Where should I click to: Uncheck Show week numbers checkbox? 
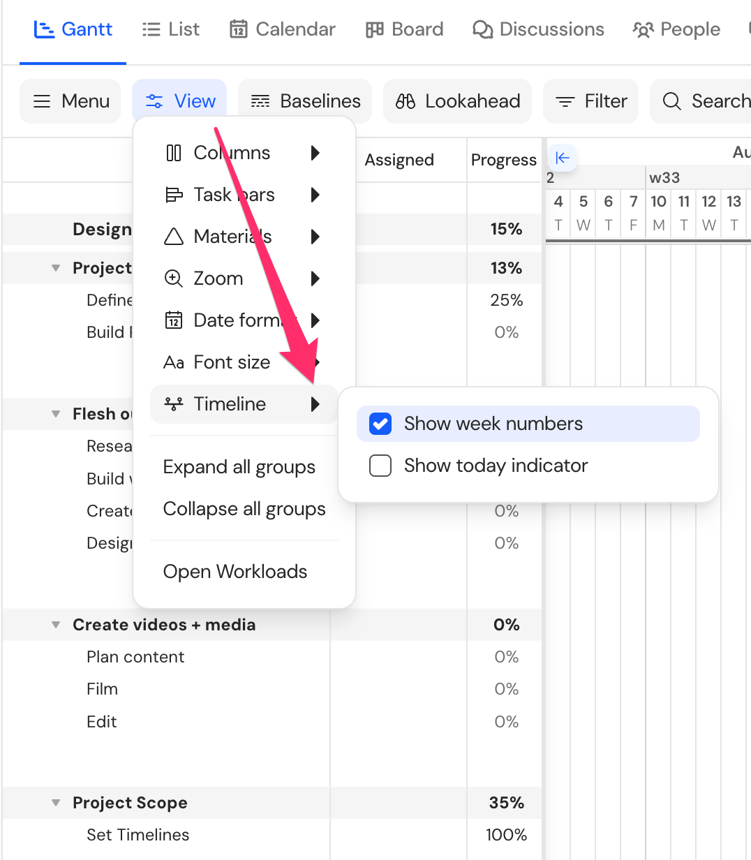pos(380,424)
